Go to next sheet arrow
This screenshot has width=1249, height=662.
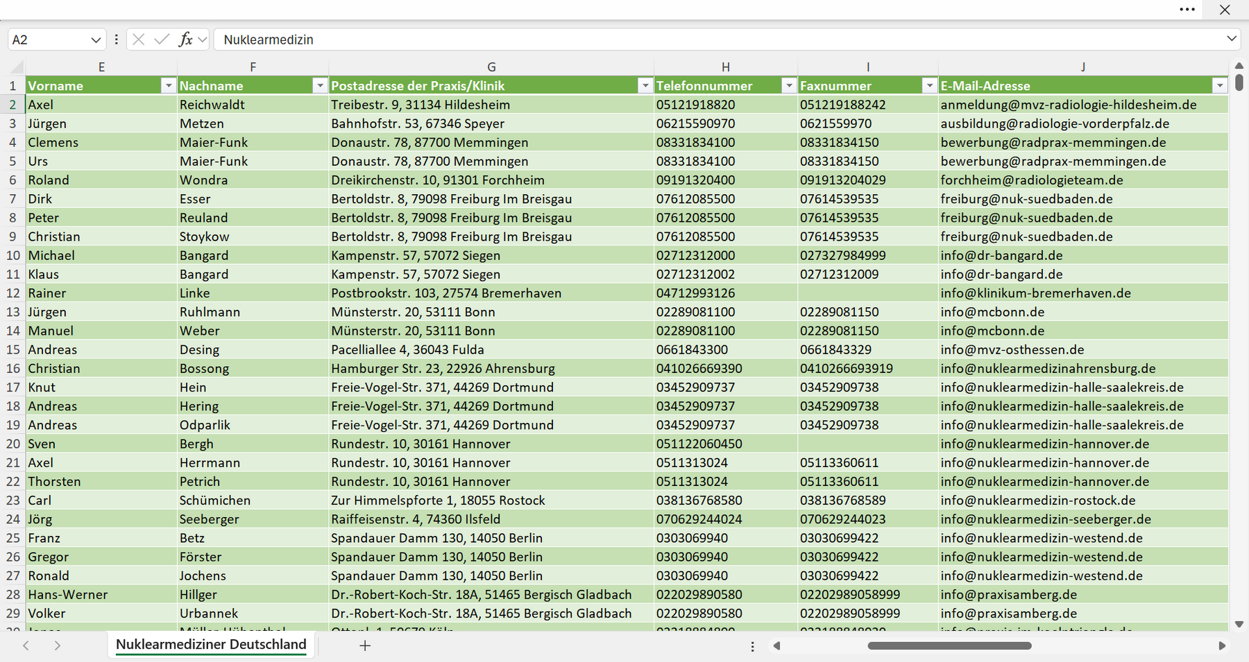[58, 645]
